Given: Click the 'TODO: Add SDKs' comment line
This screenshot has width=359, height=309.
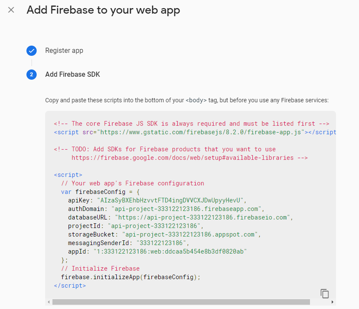Looking at the screenshot, I should 165,150.
